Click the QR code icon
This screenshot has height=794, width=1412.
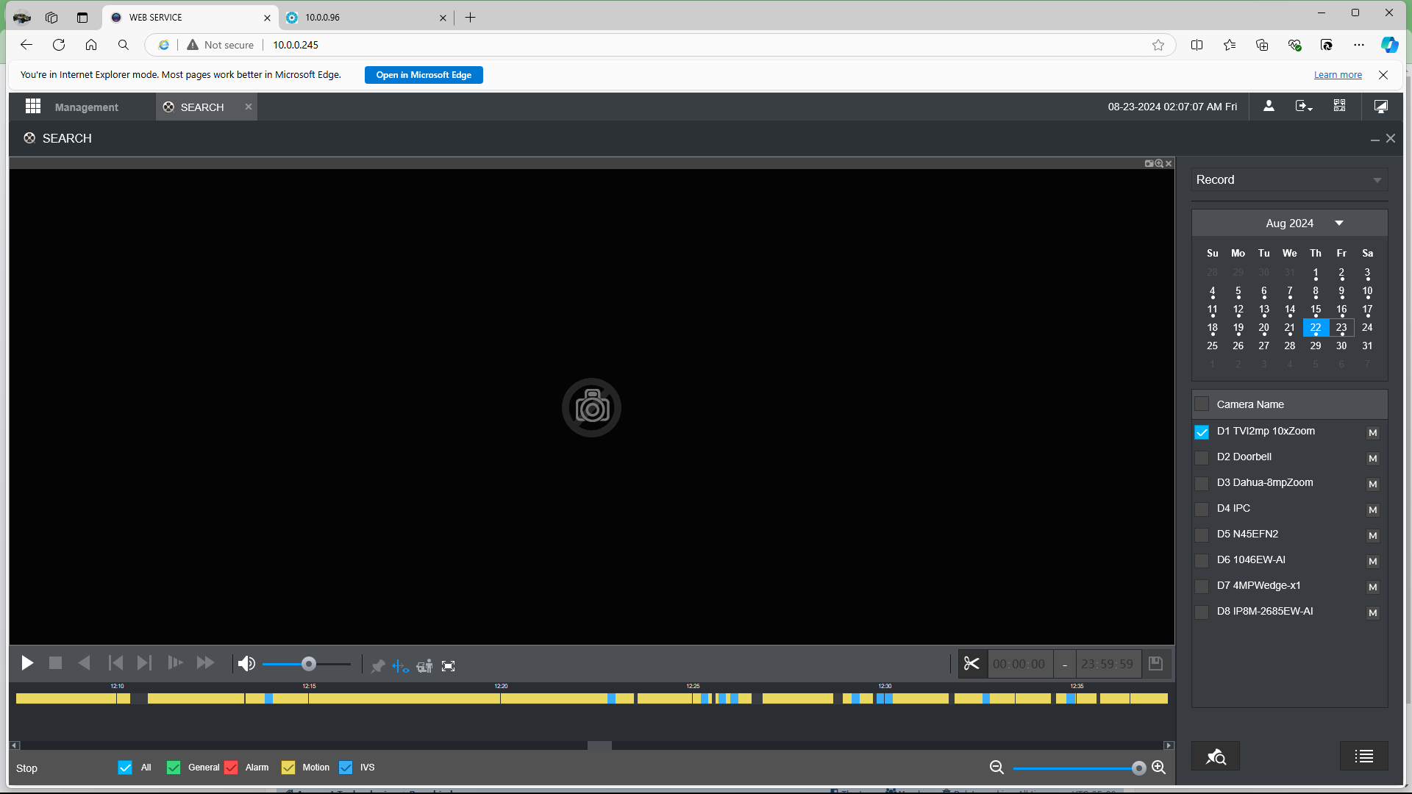[x=1339, y=106]
